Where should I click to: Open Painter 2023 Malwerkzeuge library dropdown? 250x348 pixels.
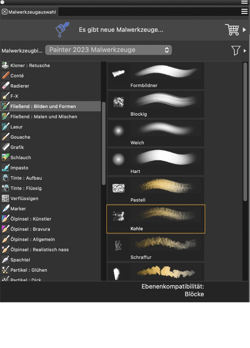pyautogui.click(x=108, y=50)
